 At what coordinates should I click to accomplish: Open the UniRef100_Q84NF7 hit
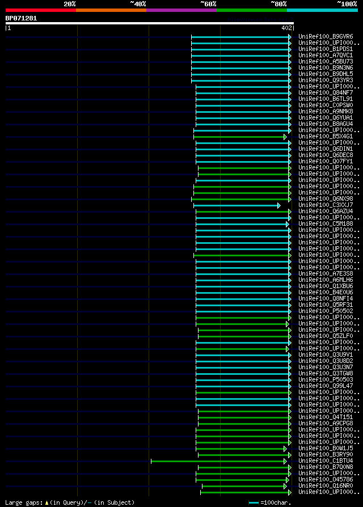326,93
